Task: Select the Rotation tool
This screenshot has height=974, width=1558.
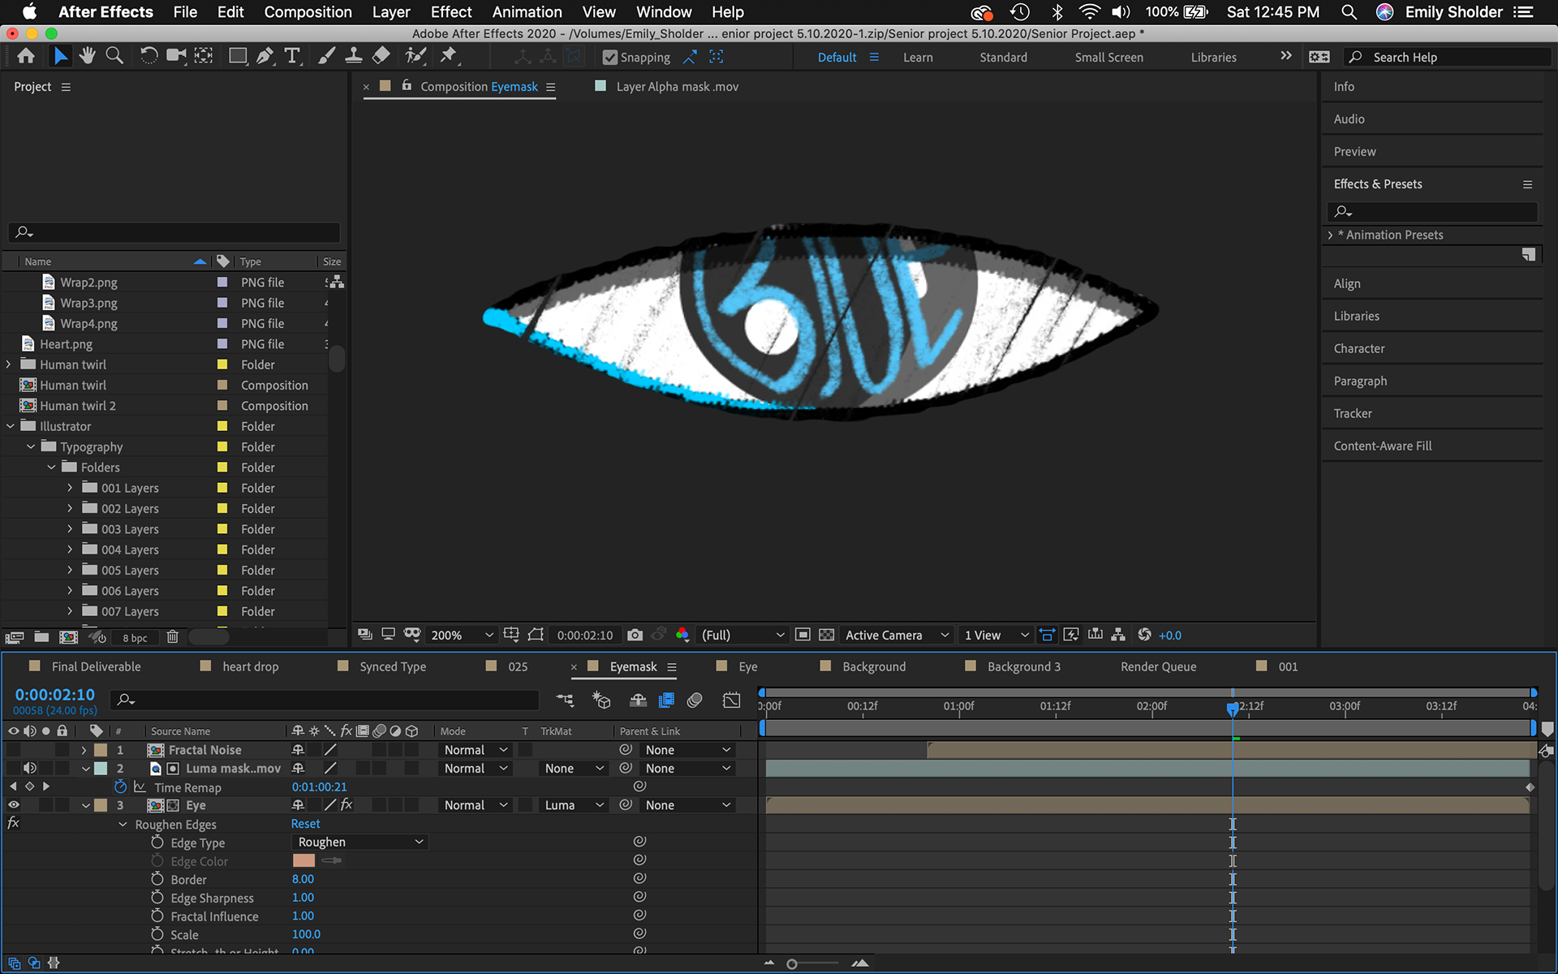Action: (148, 56)
